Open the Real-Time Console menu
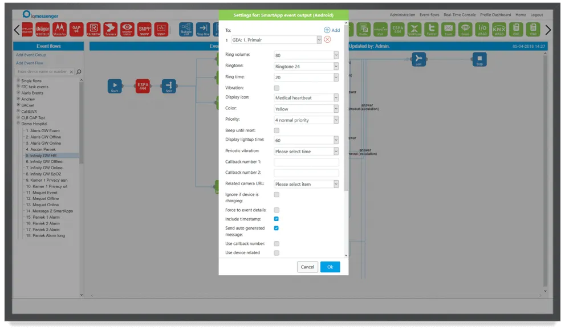The width and height of the screenshot is (565, 331). pyautogui.click(x=460, y=15)
